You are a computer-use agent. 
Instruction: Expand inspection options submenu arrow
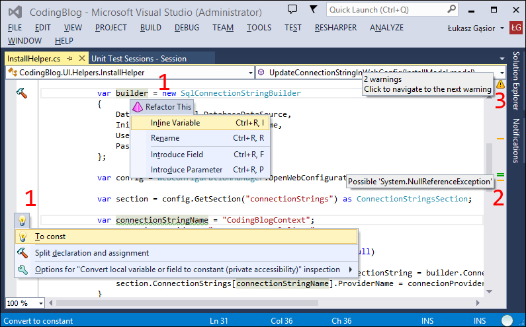point(351,270)
